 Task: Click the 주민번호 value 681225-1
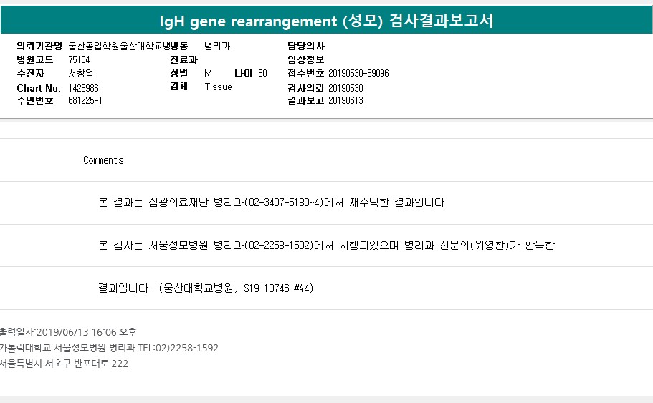coord(85,101)
